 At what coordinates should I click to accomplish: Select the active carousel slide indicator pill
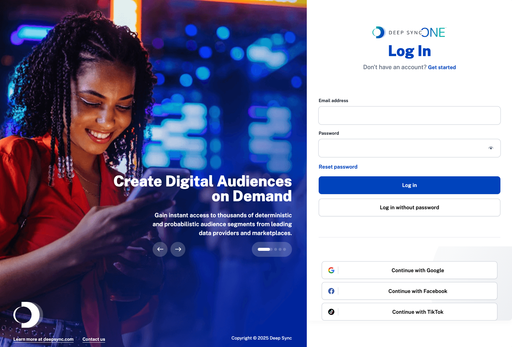coord(264,249)
